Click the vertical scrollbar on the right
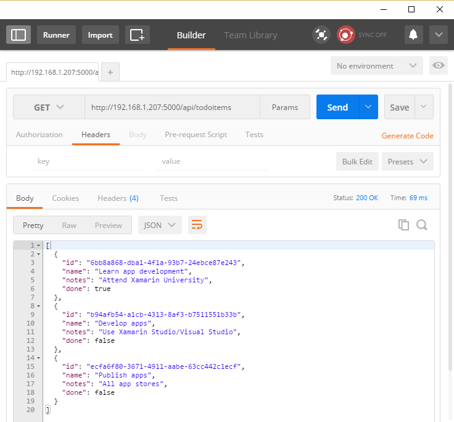The width and height of the screenshot is (454, 422). (x=450, y=226)
